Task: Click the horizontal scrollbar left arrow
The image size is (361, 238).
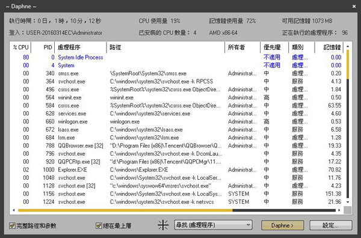Action: 14,210
